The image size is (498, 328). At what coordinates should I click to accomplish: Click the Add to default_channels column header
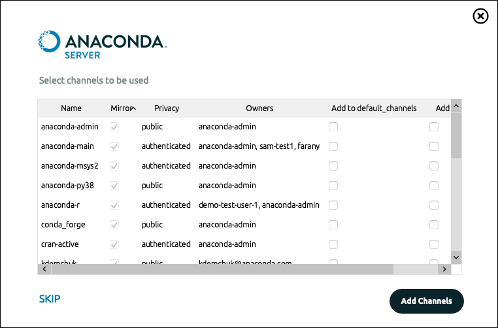coord(374,108)
